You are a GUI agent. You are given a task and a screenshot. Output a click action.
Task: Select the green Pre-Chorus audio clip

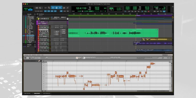pos(113,33)
